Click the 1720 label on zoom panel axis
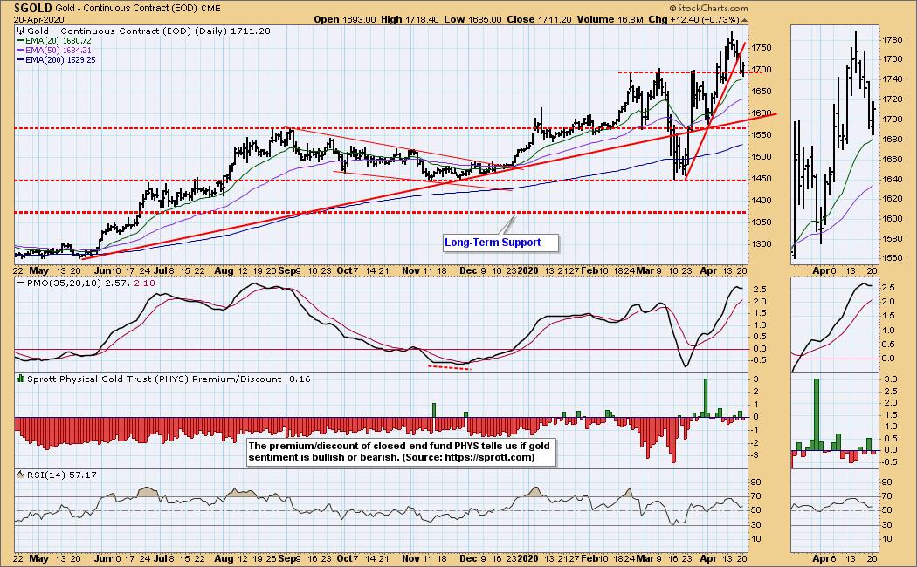This screenshot has height=567, width=917. [892, 99]
